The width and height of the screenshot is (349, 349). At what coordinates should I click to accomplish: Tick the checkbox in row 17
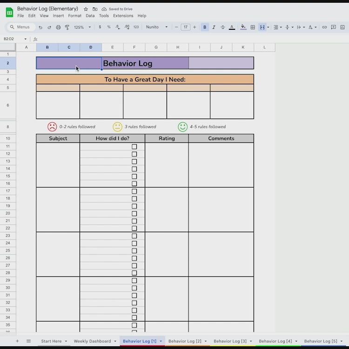(134, 191)
